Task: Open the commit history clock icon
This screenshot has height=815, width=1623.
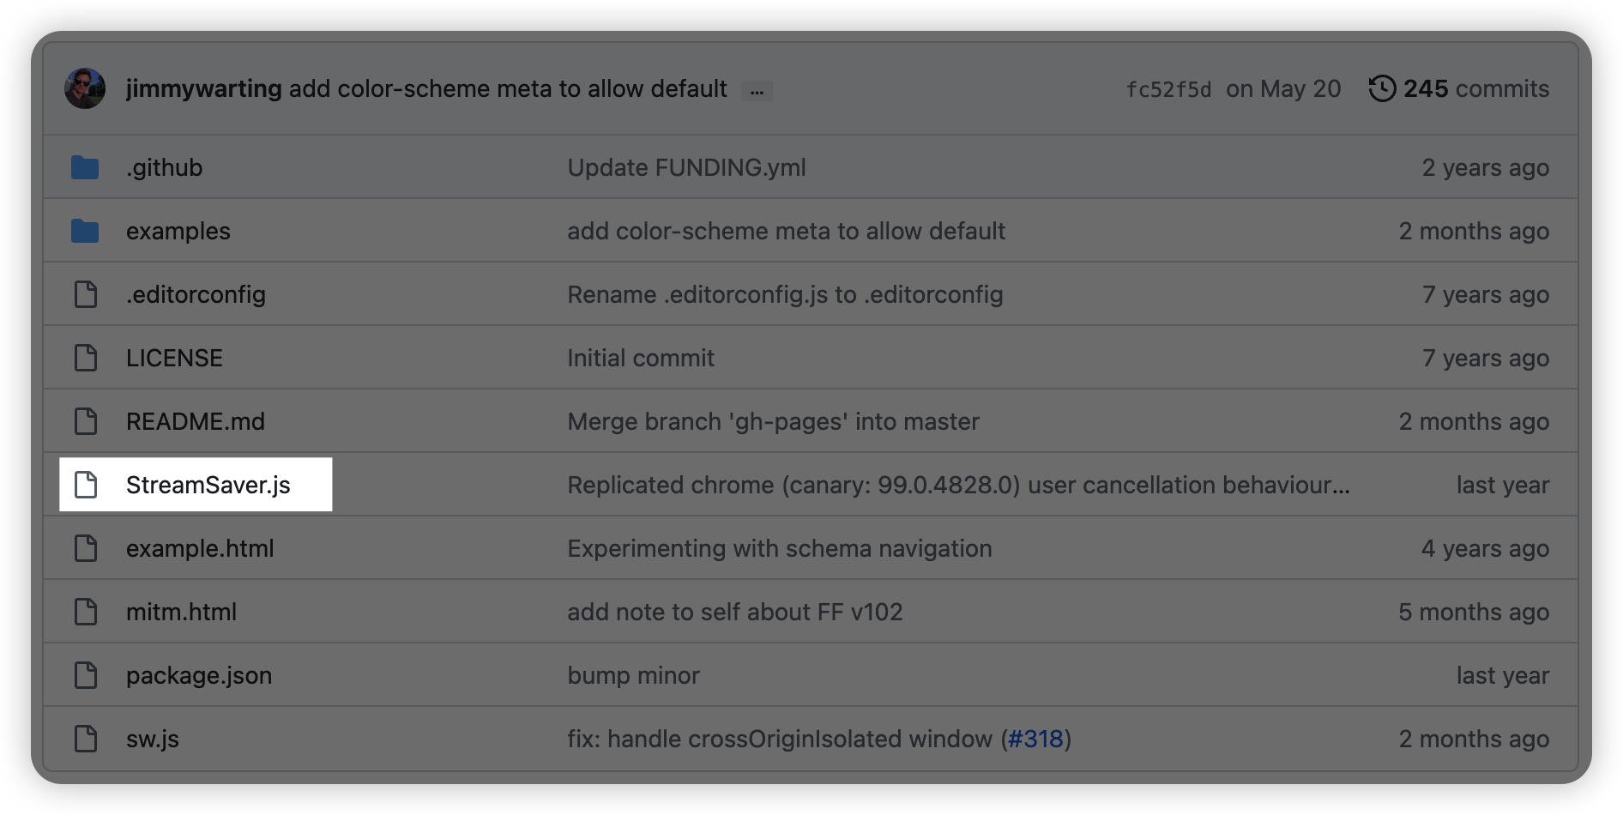Action: tap(1382, 88)
